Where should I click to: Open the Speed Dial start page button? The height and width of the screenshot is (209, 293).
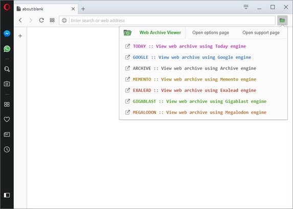52,20
